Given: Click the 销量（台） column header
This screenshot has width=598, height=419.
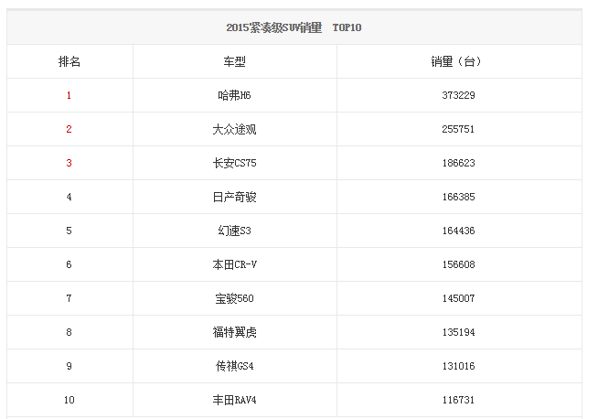Looking at the screenshot, I should pos(455,61).
